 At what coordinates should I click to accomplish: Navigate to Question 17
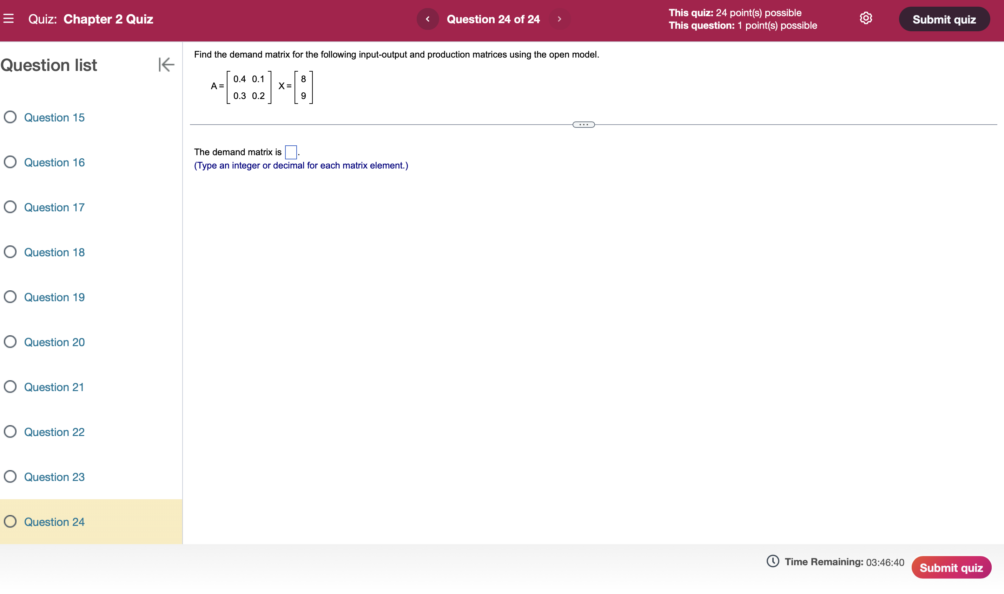tap(54, 207)
